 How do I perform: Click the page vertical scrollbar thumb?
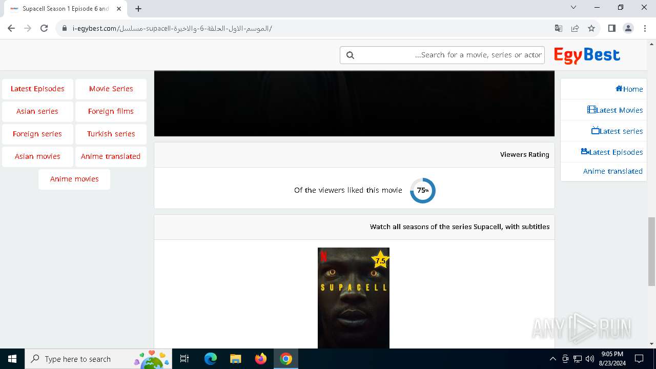click(651, 251)
